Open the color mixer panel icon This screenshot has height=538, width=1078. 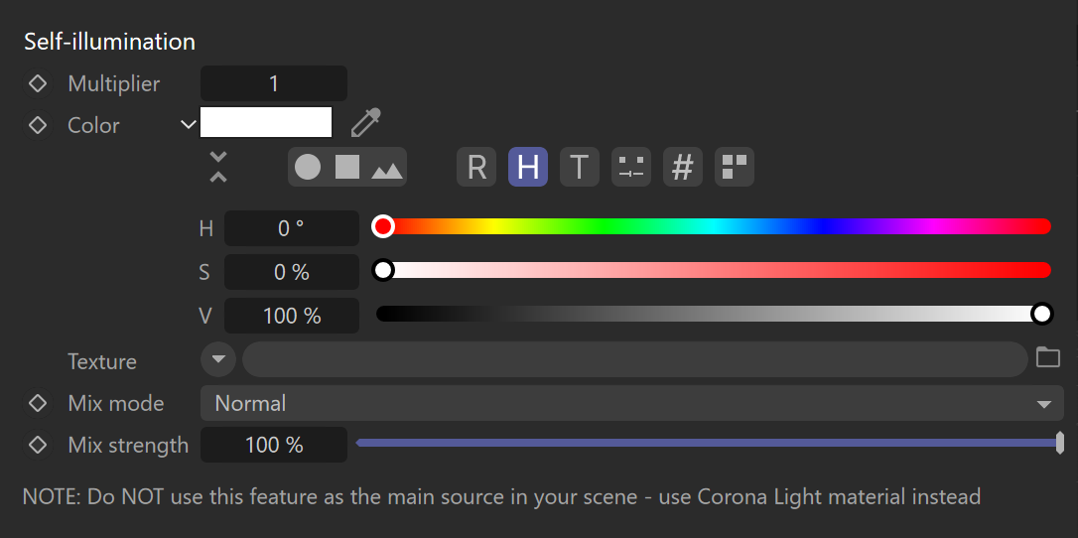click(631, 167)
